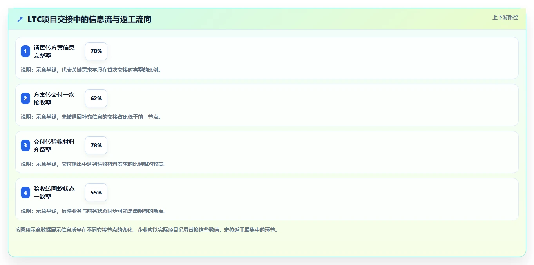The width and height of the screenshot is (534, 265).
Task: Click the 55% value chip
Action: 96,192
